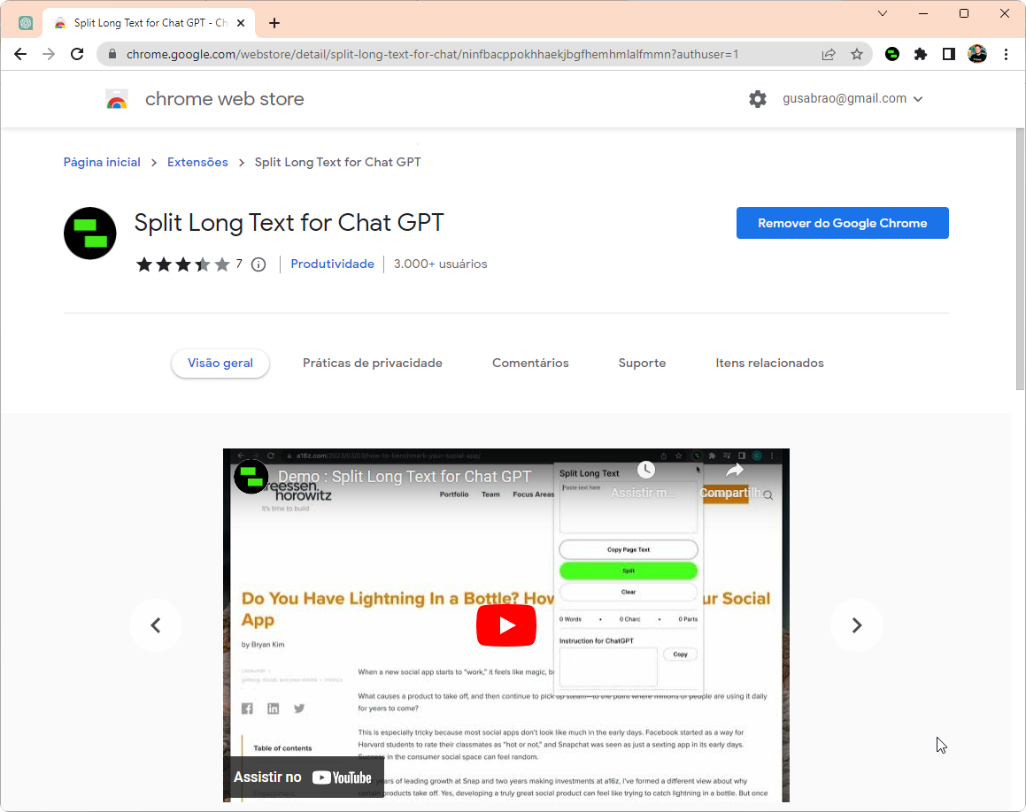View site information via the padlock icon
Viewport: 1026px width, 812px height.
pyautogui.click(x=112, y=54)
